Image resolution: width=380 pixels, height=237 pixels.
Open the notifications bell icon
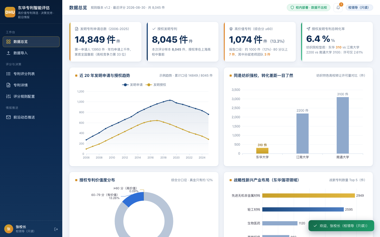click(338, 8)
